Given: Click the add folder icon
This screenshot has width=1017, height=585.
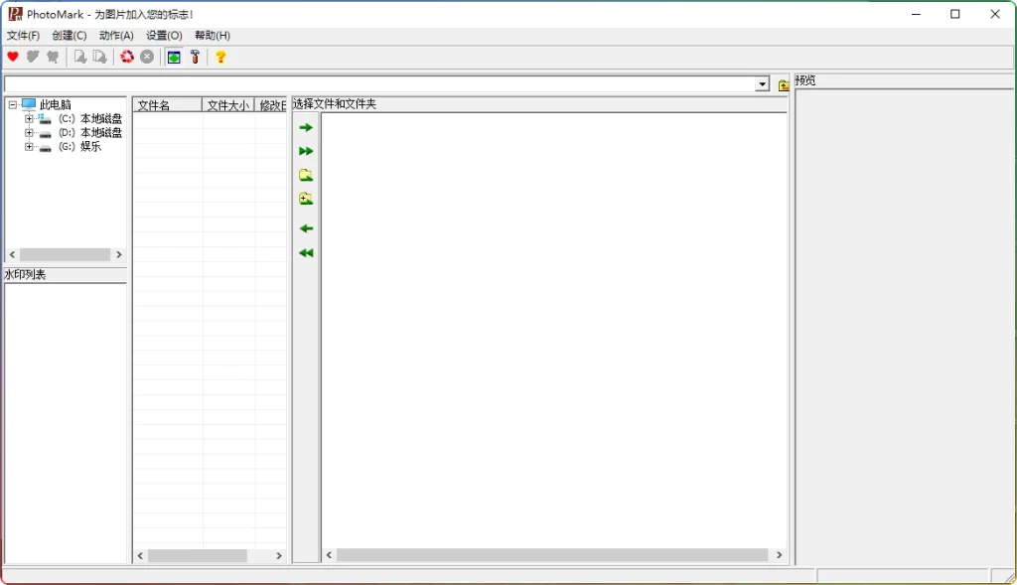Looking at the screenshot, I should click(x=306, y=176).
